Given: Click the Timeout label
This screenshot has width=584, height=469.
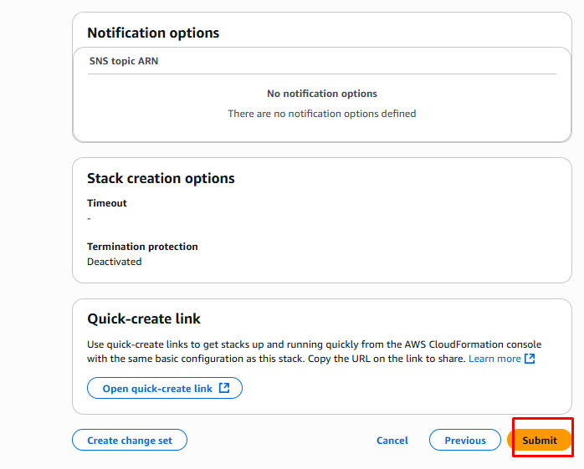Looking at the screenshot, I should [107, 203].
